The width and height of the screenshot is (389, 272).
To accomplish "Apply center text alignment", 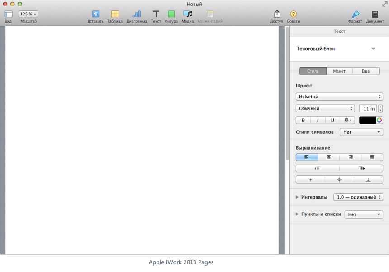I will (x=328, y=157).
